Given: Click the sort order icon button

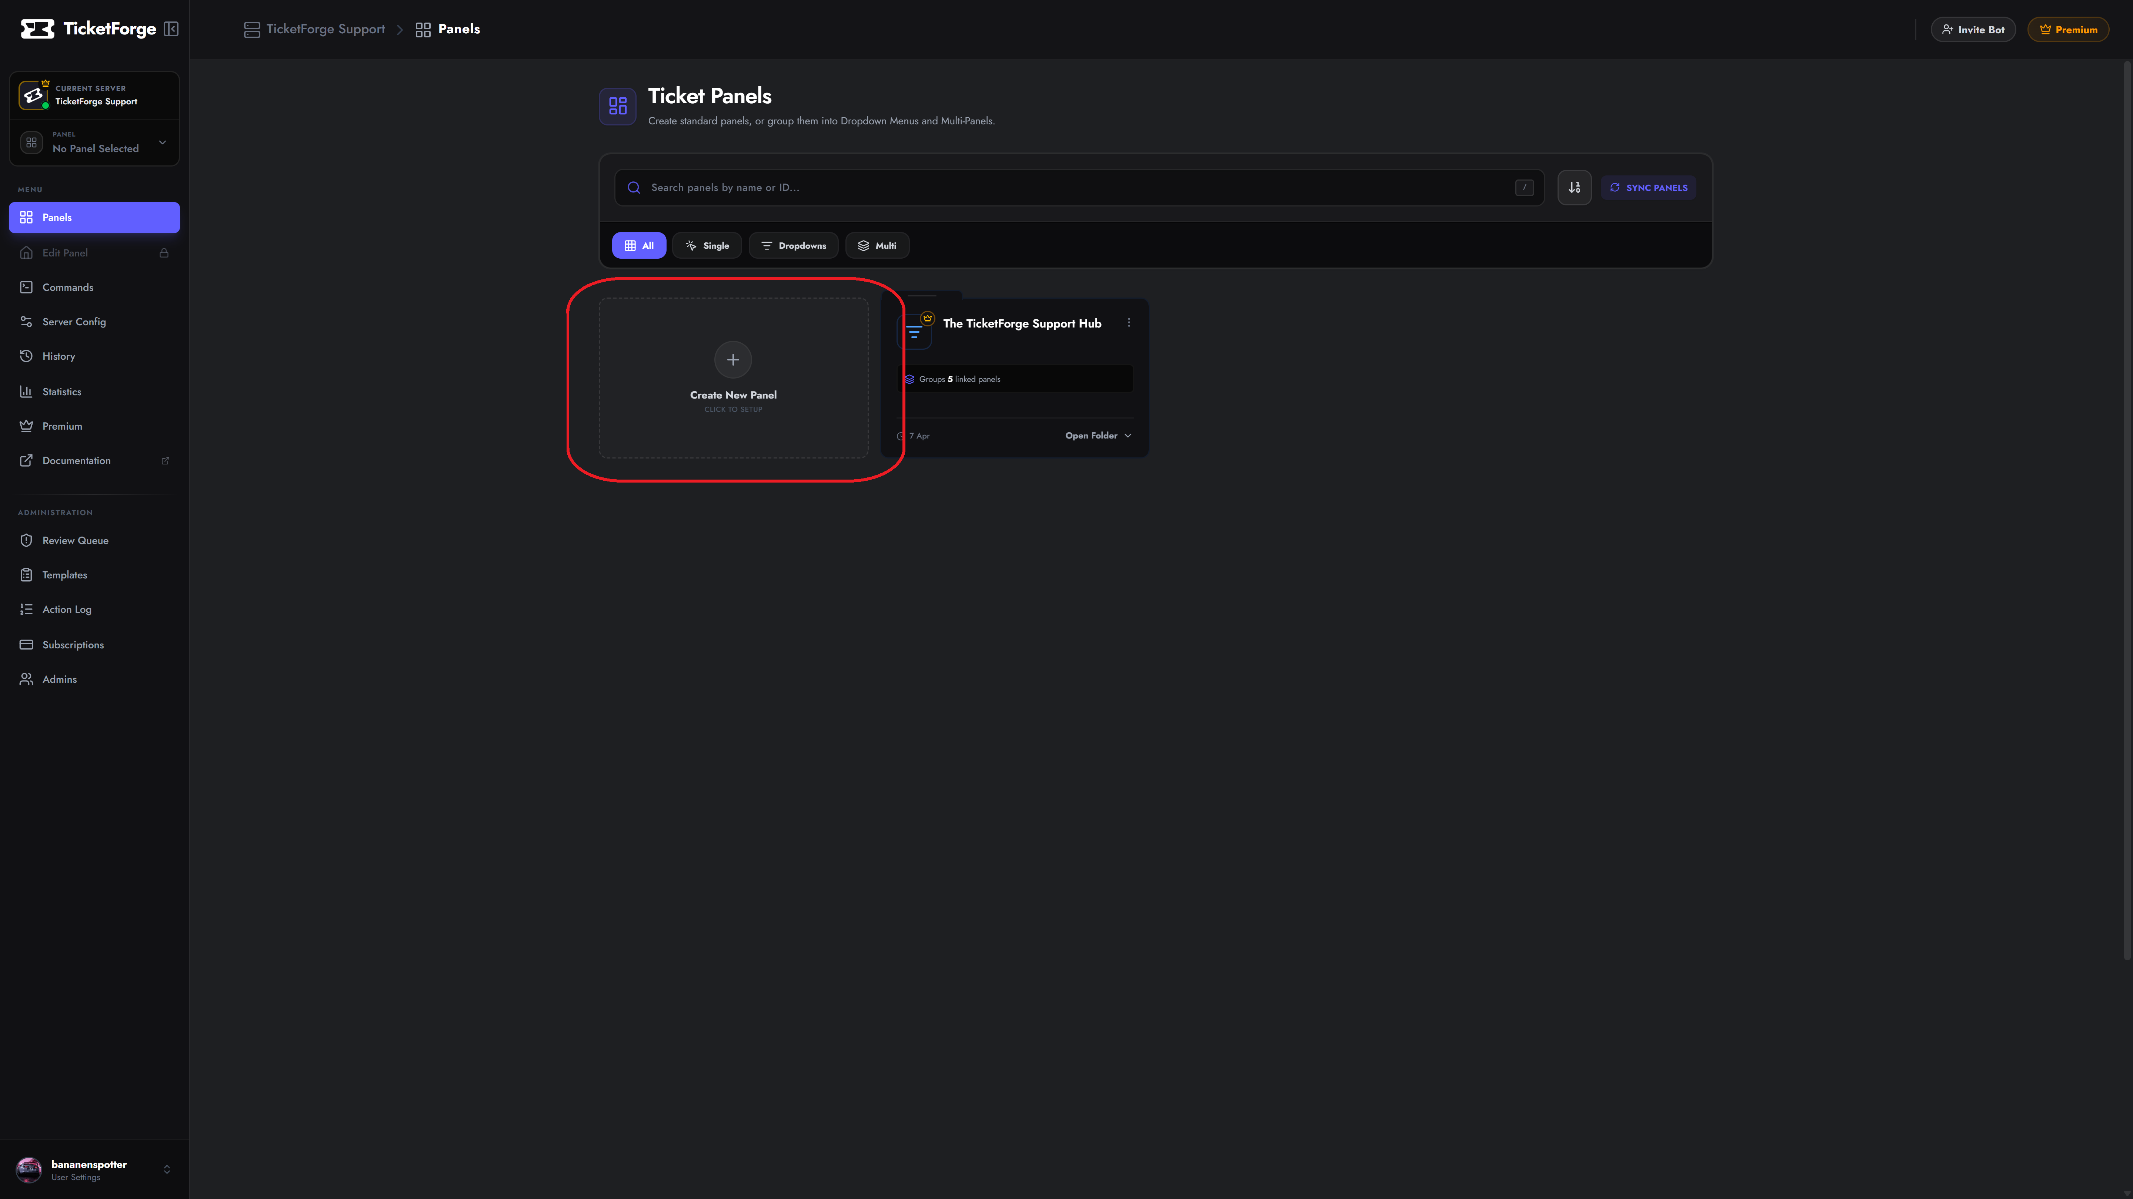Looking at the screenshot, I should tap(1574, 188).
